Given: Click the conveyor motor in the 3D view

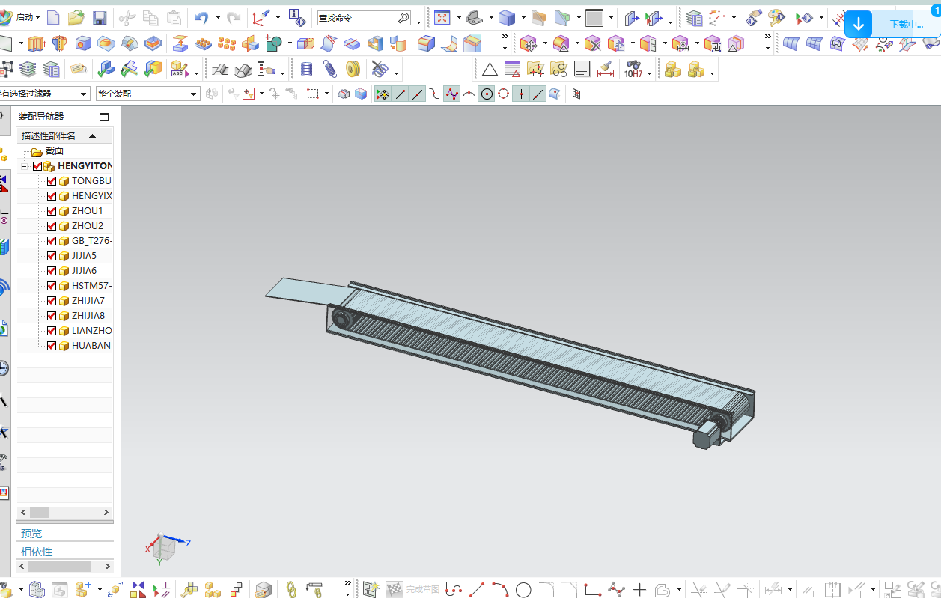Looking at the screenshot, I should tap(705, 436).
